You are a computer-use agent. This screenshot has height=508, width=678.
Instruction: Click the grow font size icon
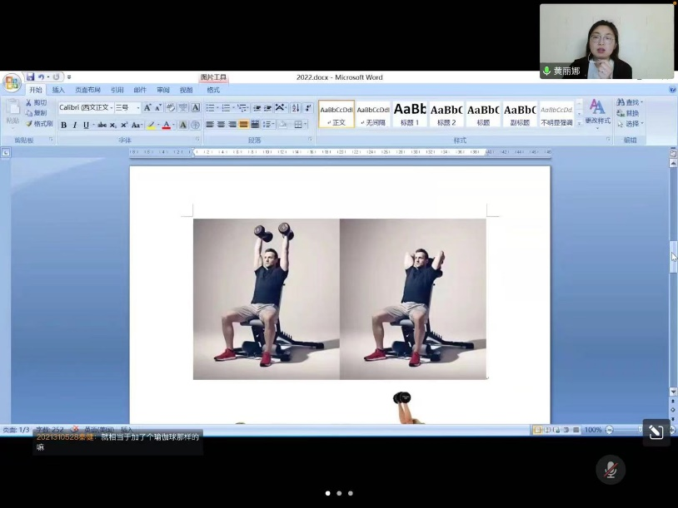point(147,107)
